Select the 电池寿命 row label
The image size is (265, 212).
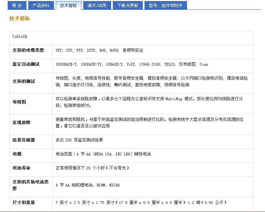click(x=21, y=168)
